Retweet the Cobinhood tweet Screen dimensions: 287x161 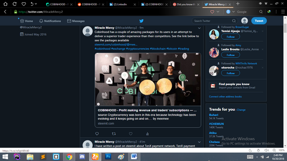[x=113, y=134]
